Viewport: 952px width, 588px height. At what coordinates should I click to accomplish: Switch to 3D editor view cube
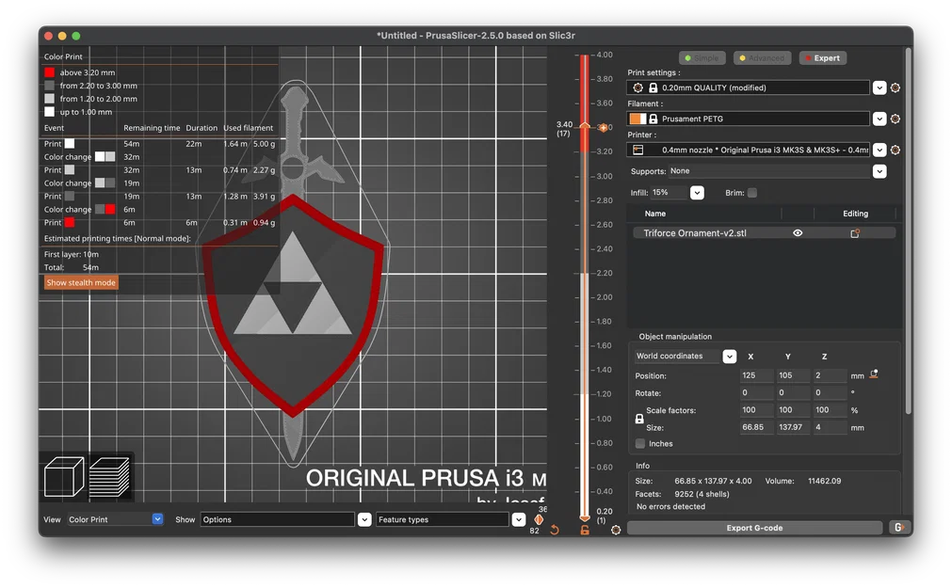click(64, 477)
